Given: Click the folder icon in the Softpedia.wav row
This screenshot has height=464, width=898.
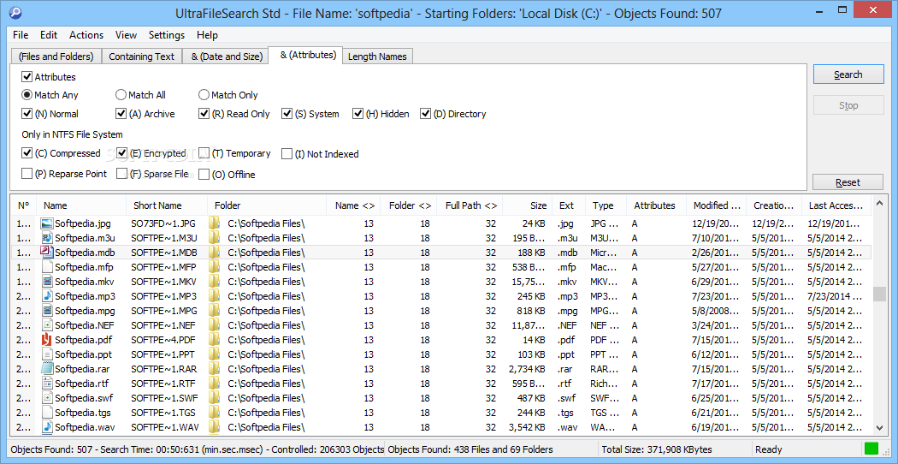Looking at the screenshot, I should [x=215, y=427].
